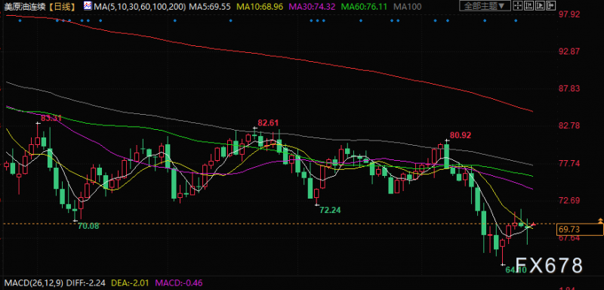This screenshot has height=290, width=604.
Task: Toggle the MA10:68.96 line label
Action: [260, 6]
